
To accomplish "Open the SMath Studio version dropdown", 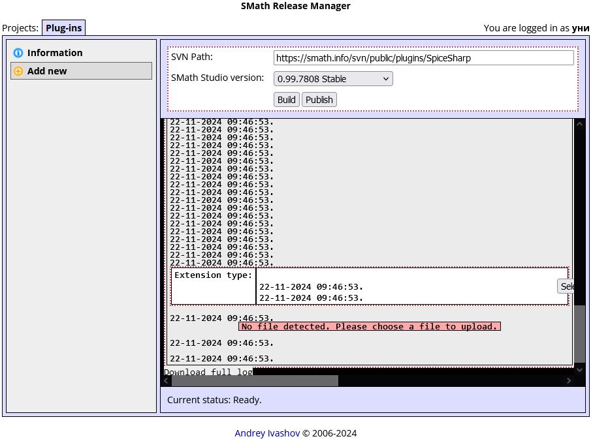I will (332, 78).
